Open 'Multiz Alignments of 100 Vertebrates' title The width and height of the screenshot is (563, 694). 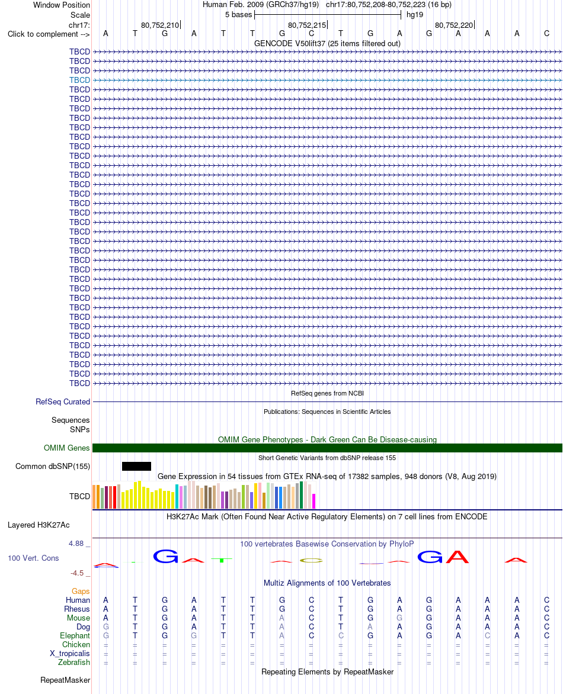(x=327, y=583)
